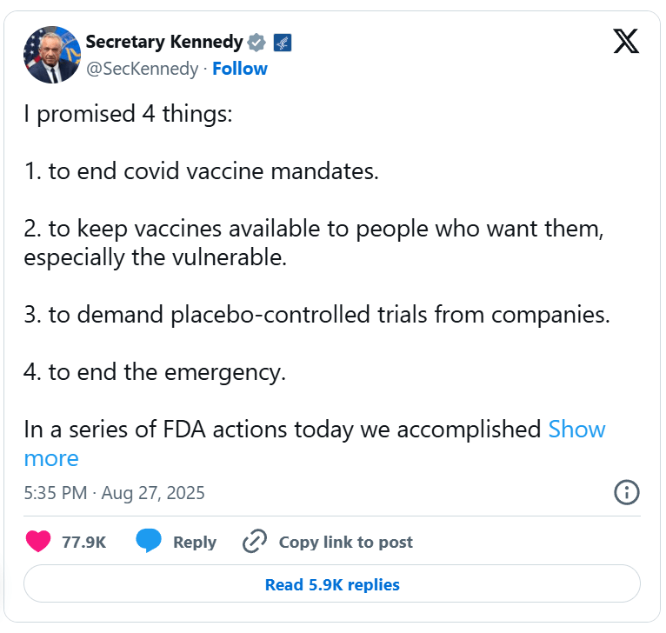666x633 pixels.
Task: Like the post with the heart icon
Action: coord(38,542)
